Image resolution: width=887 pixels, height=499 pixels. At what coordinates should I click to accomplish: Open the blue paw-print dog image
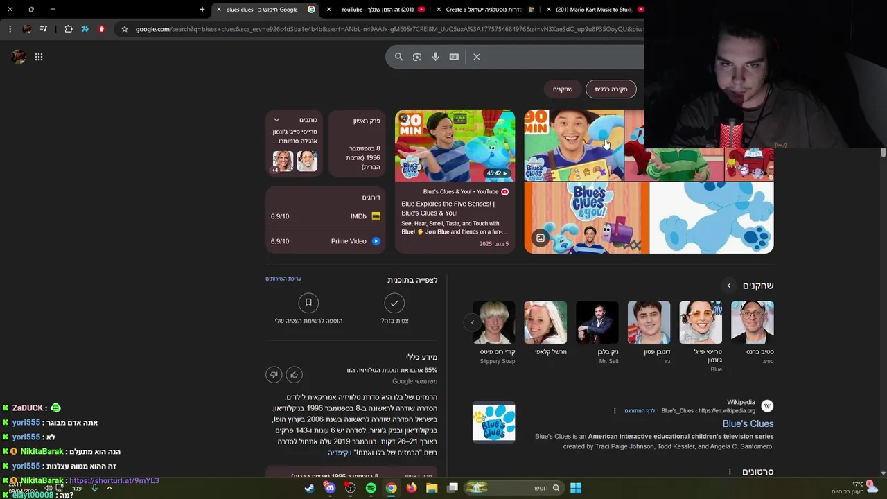coord(712,218)
